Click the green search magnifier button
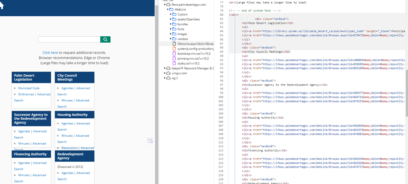 106,39
